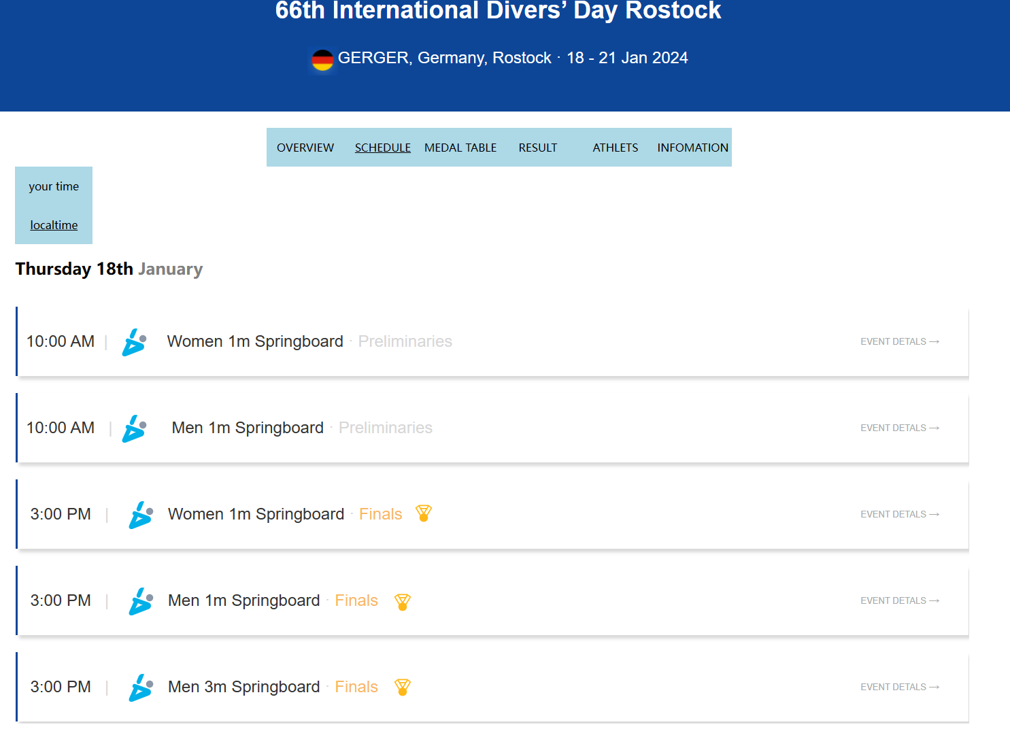Click diving icon beside Women 1m Springboard Finals

(x=141, y=515)
